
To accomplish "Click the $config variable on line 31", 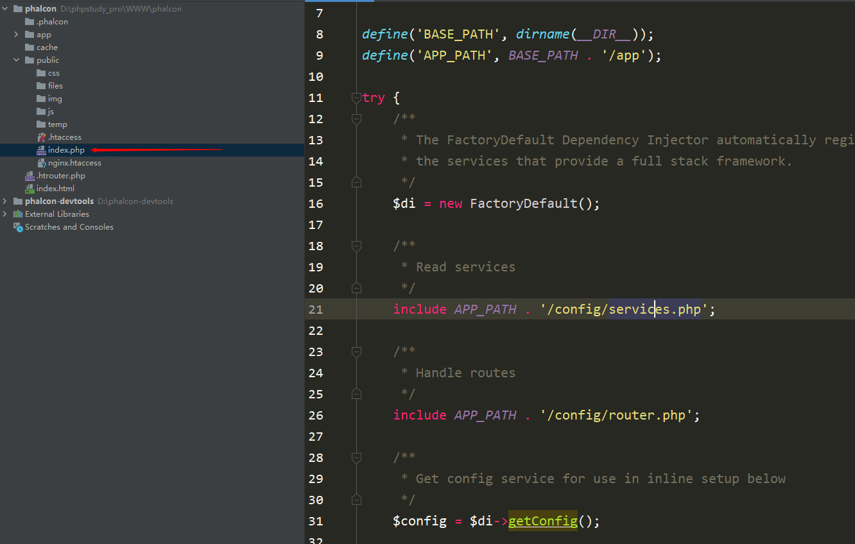I will click(x=420, y=521).
